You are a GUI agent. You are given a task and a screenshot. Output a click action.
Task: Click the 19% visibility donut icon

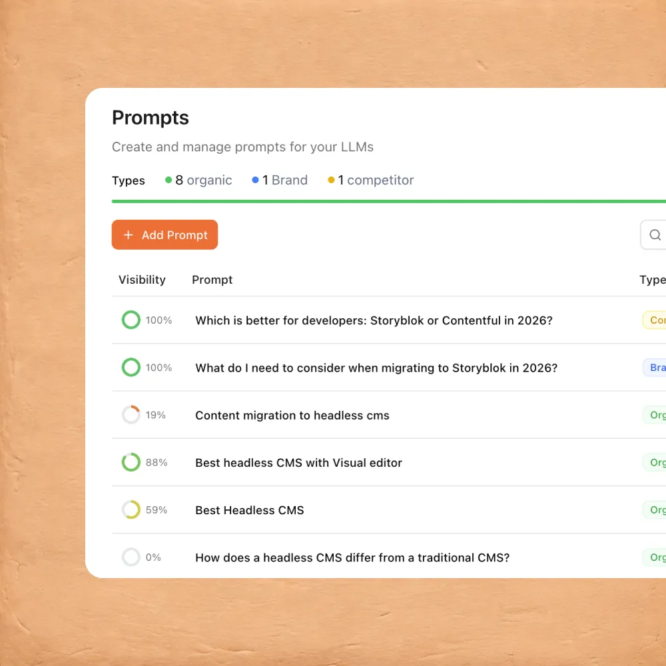(x=131, y=415)
